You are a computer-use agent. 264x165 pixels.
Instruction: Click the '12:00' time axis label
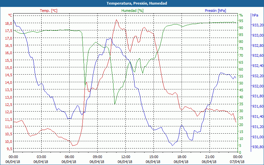[126, 157]
